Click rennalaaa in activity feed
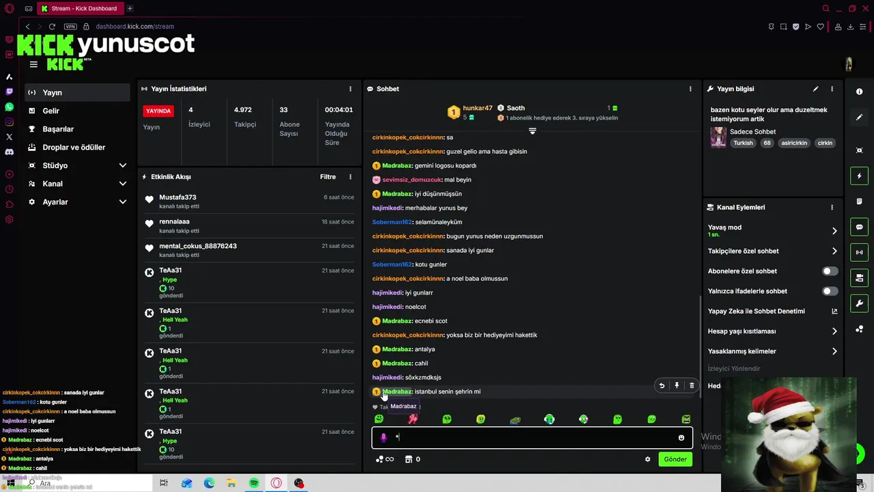 point(174,221)
